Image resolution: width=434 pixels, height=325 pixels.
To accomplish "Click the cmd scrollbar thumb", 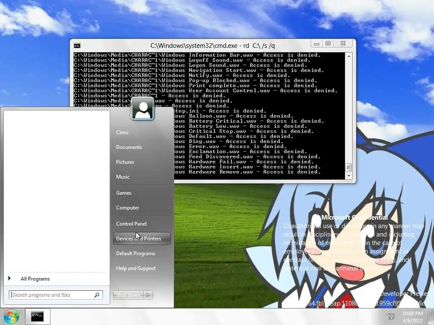I will pyautogui.click(x=349, y=168).
